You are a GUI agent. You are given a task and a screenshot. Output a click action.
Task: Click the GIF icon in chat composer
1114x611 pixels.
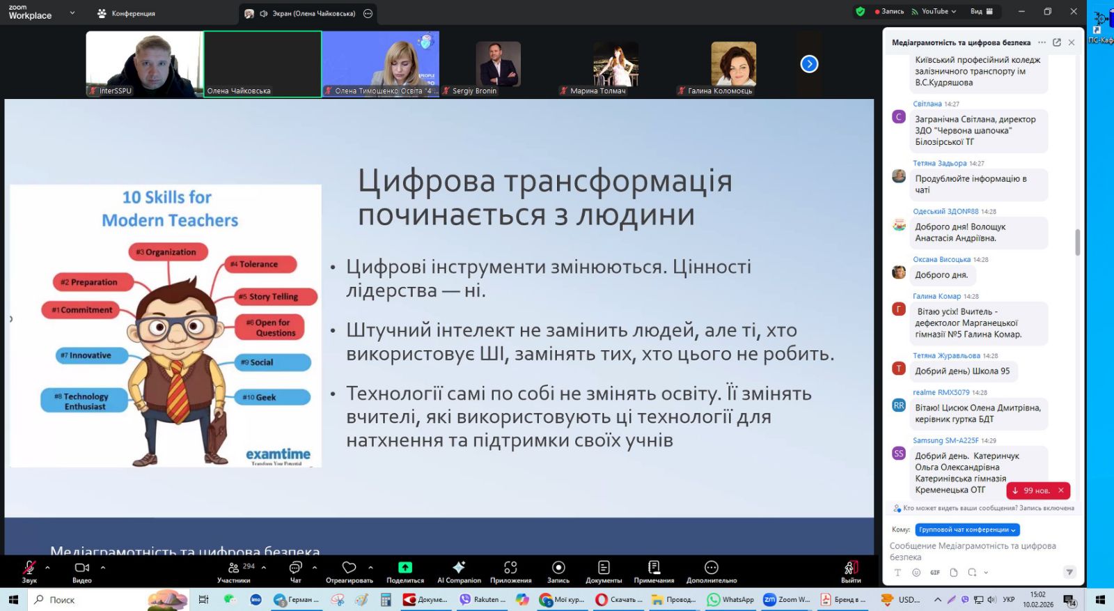935,573
